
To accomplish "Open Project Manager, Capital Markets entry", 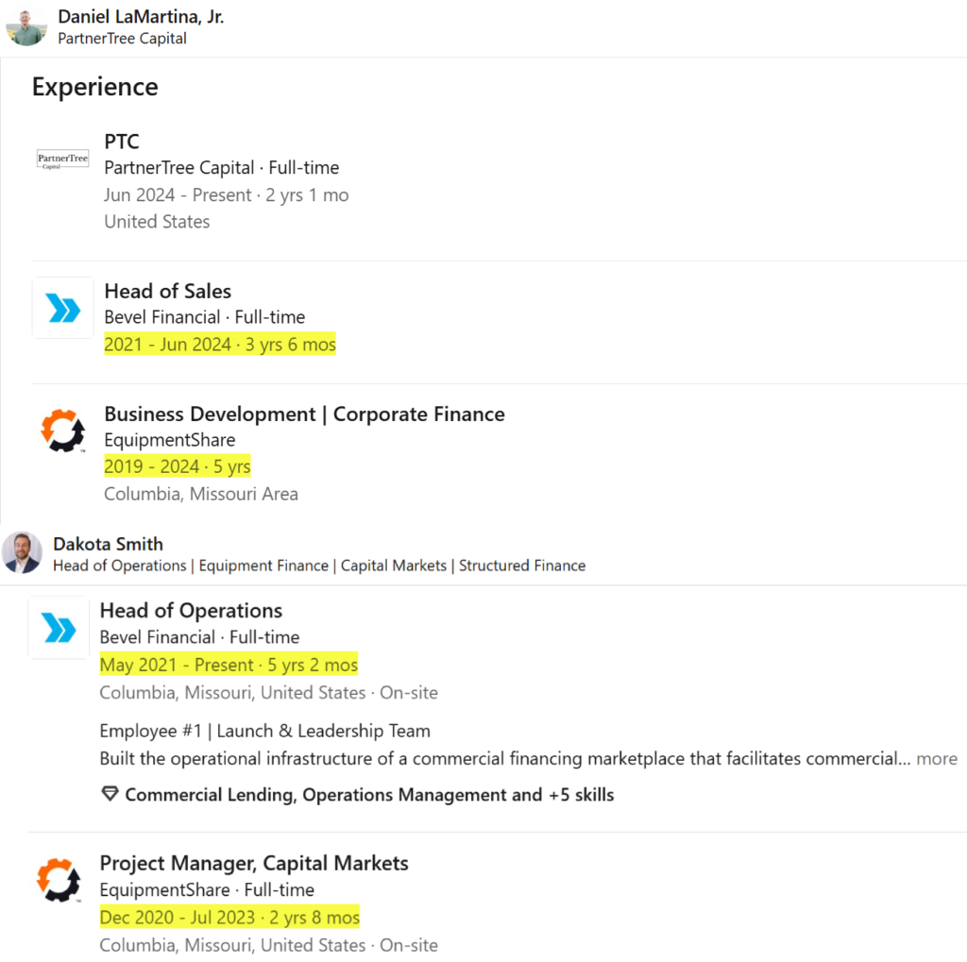I will point(254,863).
